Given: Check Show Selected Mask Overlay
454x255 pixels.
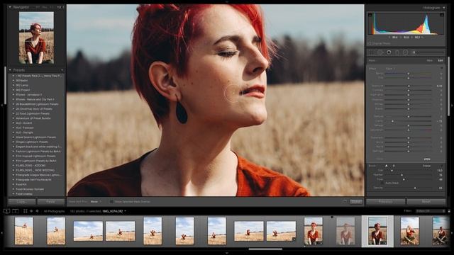Looking at the screenshot, I should click(111, 201).
